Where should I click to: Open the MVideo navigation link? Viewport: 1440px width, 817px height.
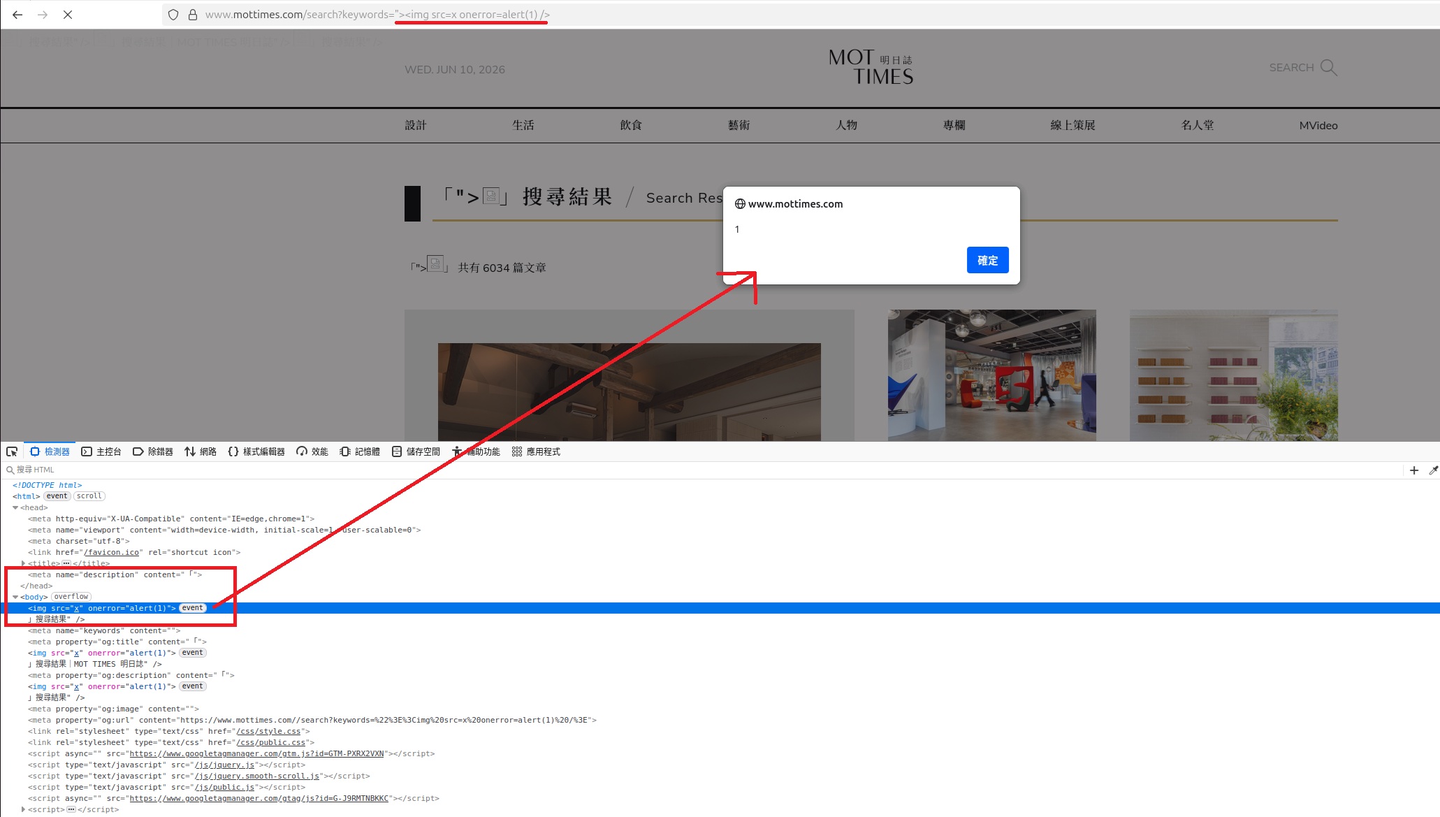tap(1318, 126)
